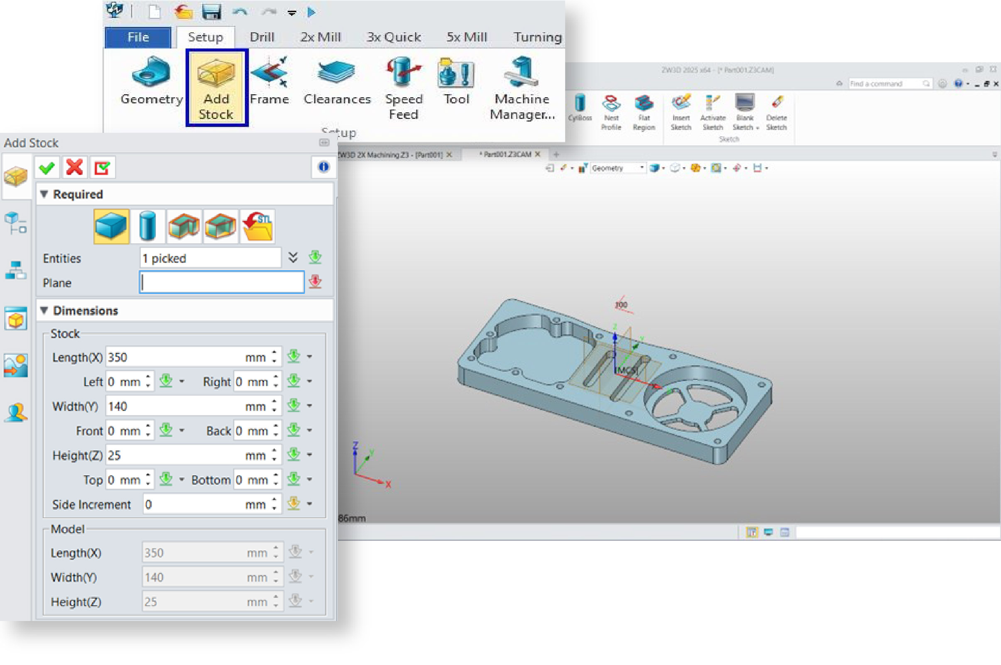The image size is (1001, 665).
Task: Open the Clearances tool
Action: [x=337, y=81]
